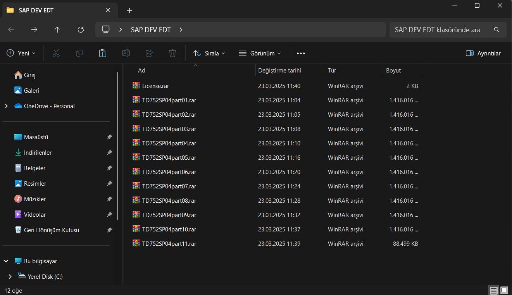This screenshot has height=295, width=512.
Task: Click the TD752SP04part01.rar archive icon
Action: pos(136,100)
